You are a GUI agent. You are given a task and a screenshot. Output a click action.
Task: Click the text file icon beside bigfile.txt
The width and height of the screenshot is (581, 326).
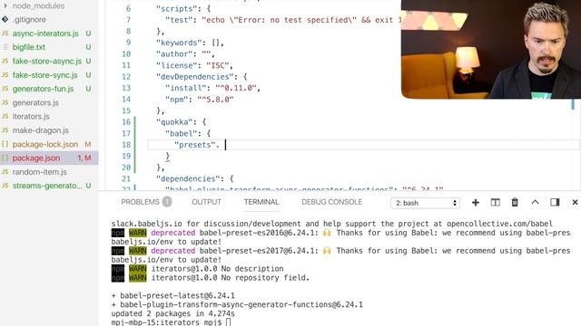coord(5,47)
